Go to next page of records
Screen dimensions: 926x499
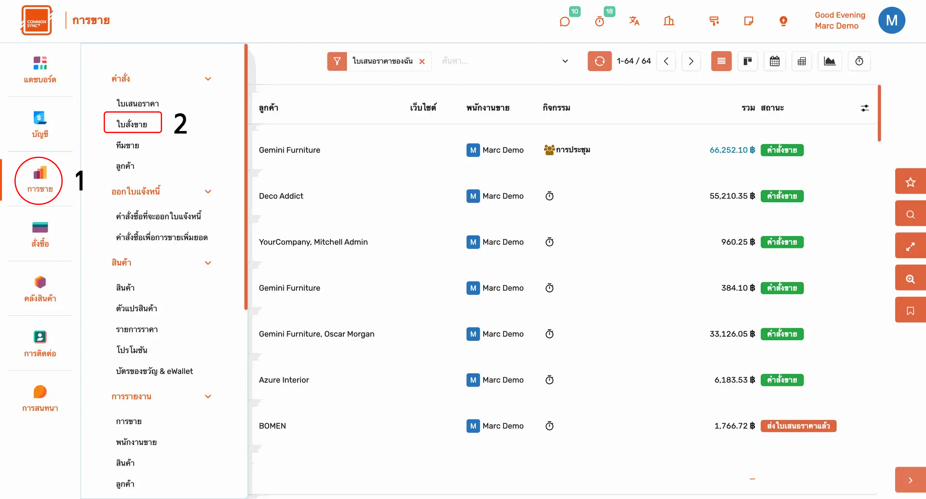click(x=691, y=61)
